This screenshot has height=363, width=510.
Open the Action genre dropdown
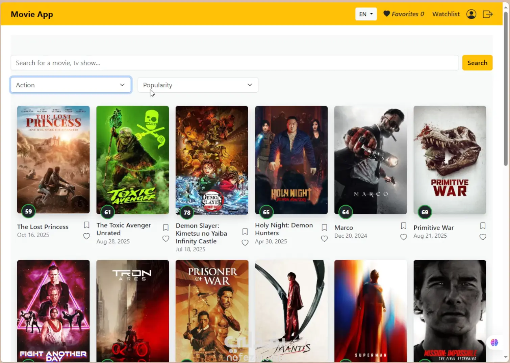71,85
